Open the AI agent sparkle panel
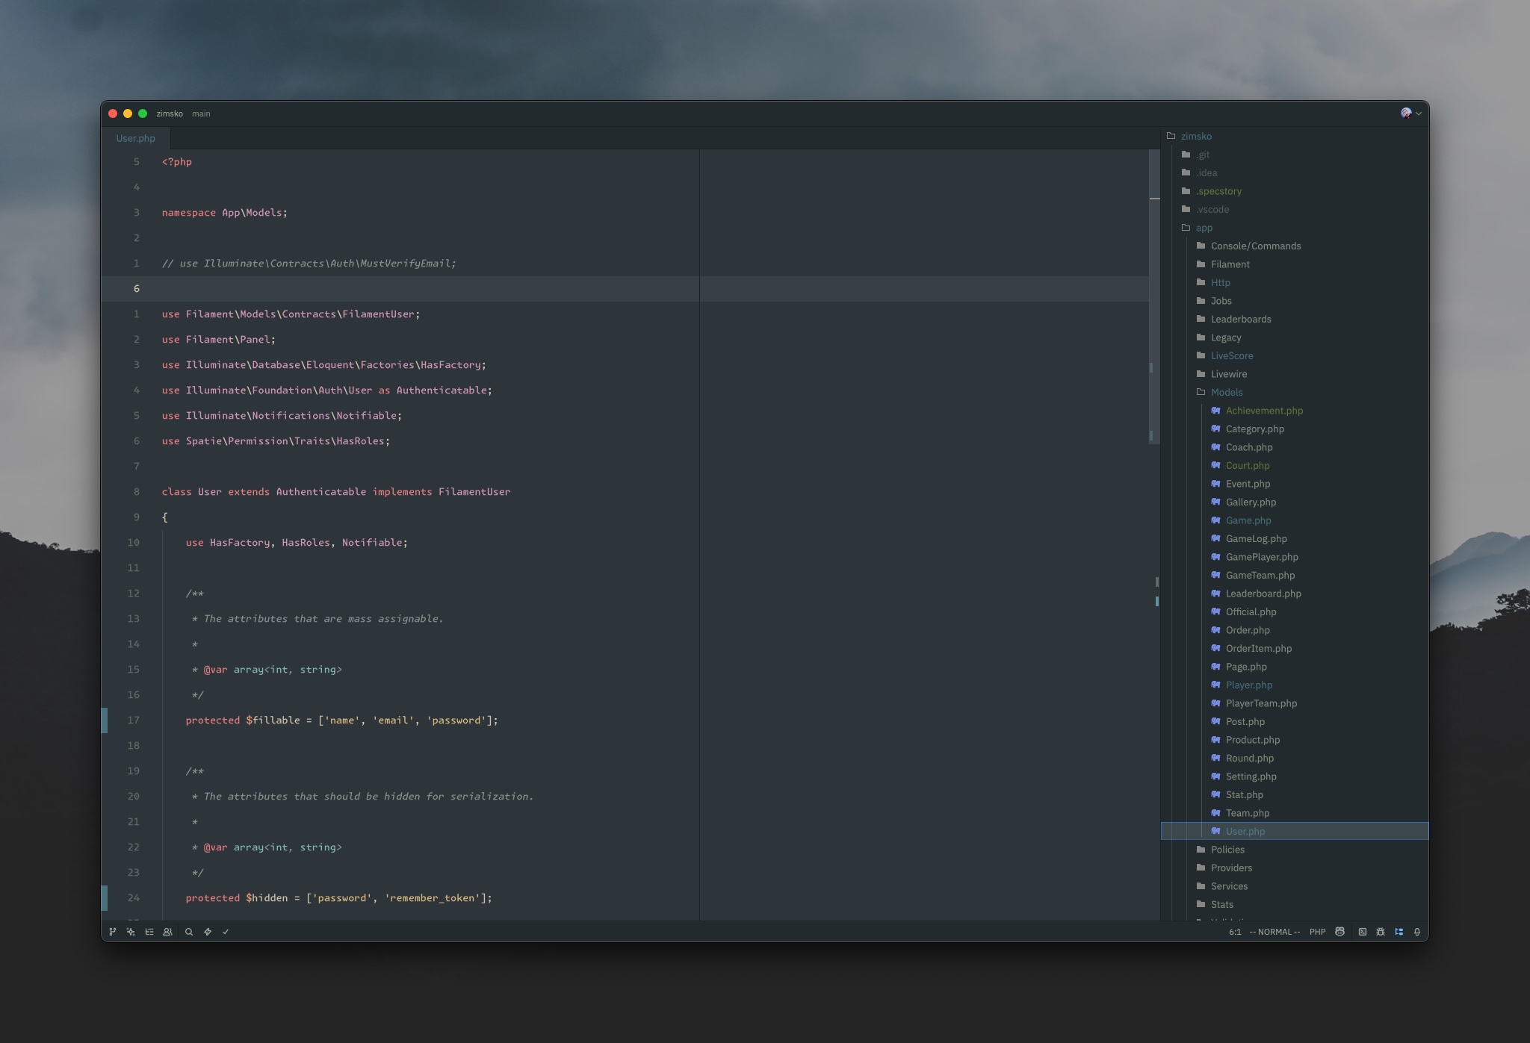Viewport: 1530px width, 1043px height. pyautogui.click(x=131, y=932)
